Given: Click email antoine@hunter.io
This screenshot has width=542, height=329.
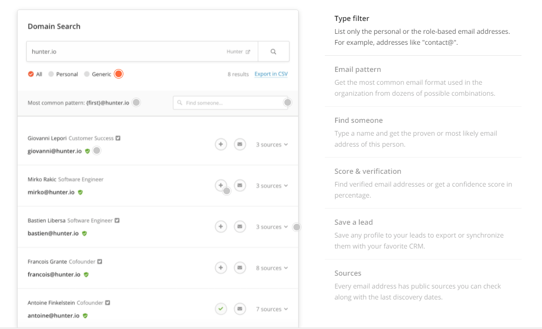Looking at the screenshot, I should pyautogui.click(x=53, y=316).
